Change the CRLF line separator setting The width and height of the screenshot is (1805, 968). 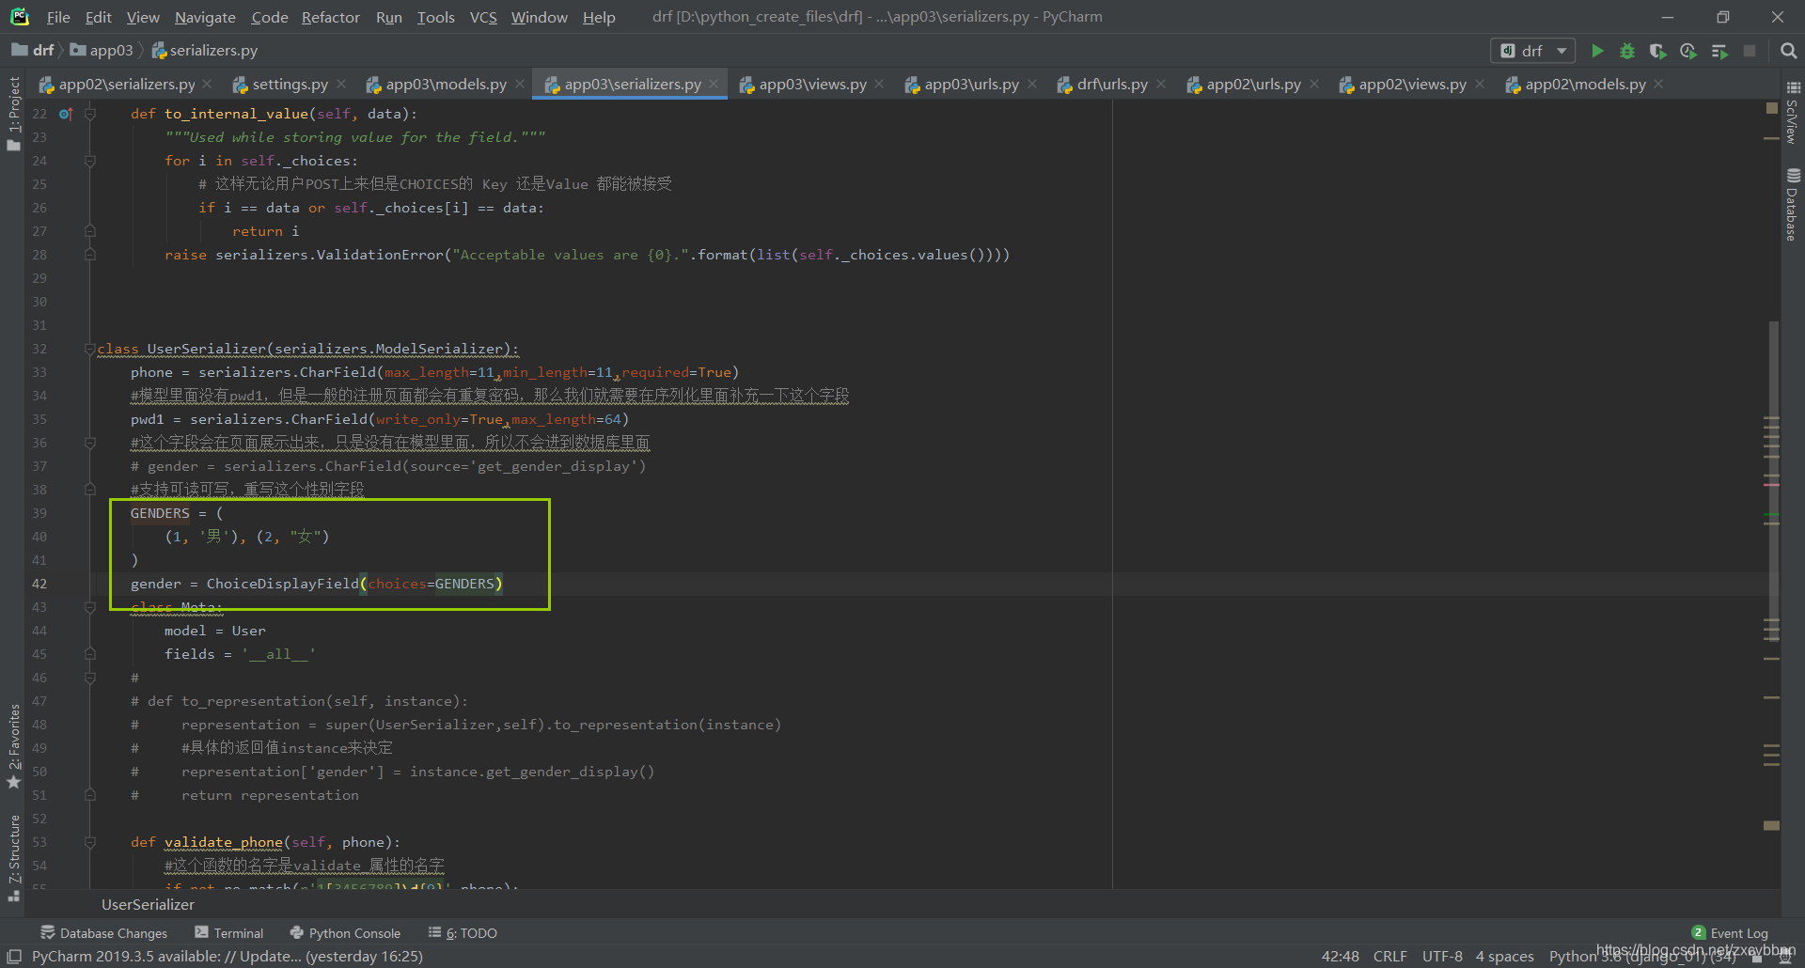(x=1390, y=957)
